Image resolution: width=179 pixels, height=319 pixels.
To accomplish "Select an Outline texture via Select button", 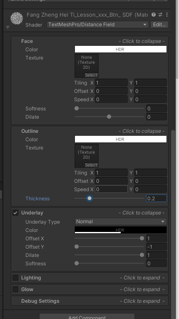I will 91,165.
